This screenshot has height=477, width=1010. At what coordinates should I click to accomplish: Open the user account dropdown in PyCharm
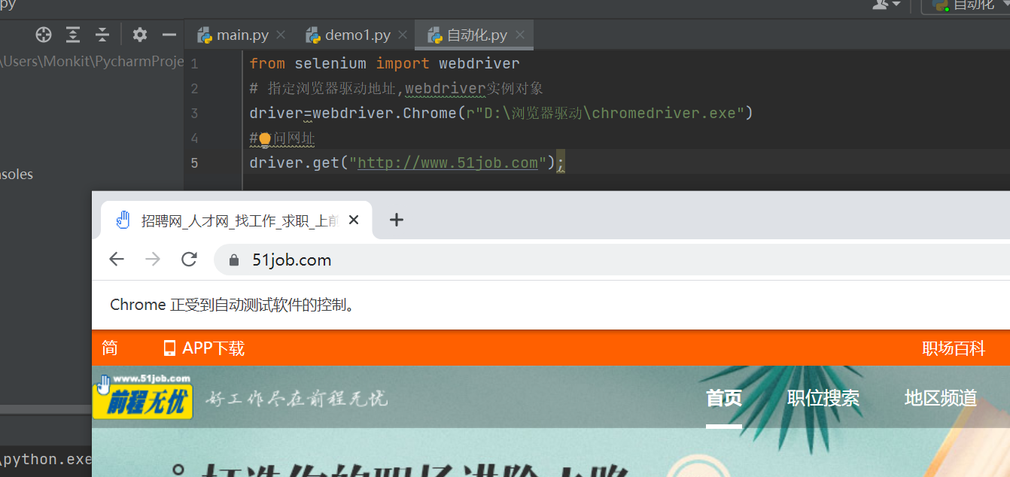coord(886,5)
